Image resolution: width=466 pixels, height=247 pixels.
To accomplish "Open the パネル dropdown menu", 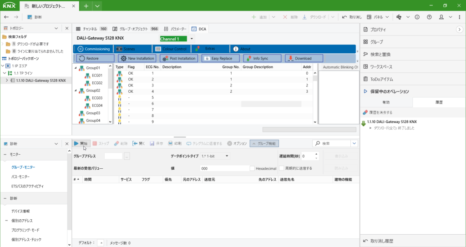I will pyautogui.click(x=378, y=17).
